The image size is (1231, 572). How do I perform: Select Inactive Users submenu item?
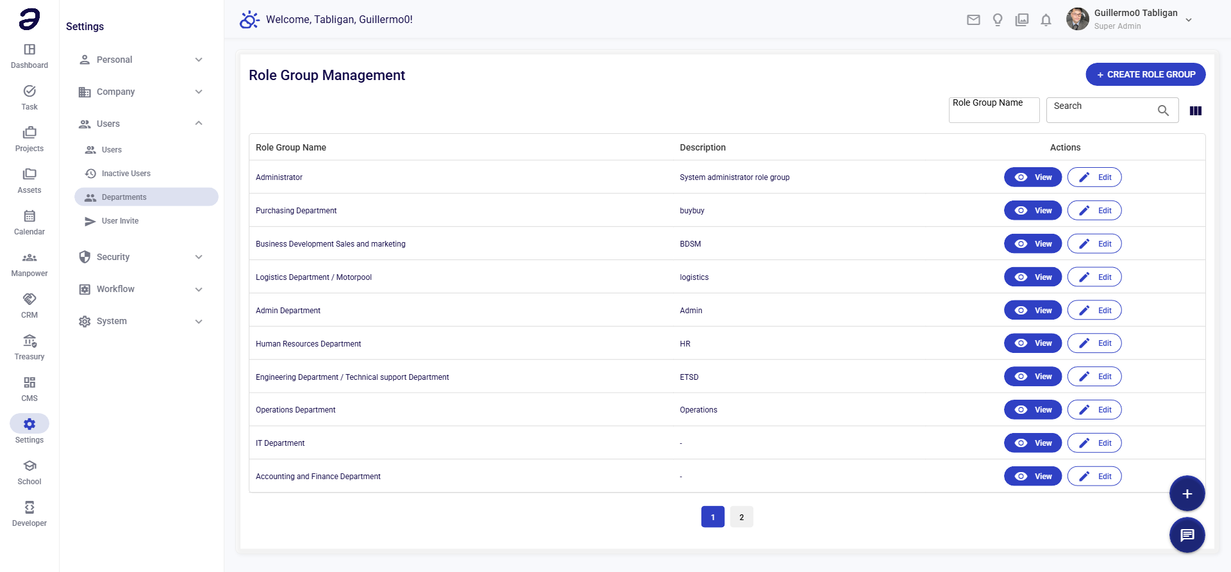click(146, 174)
